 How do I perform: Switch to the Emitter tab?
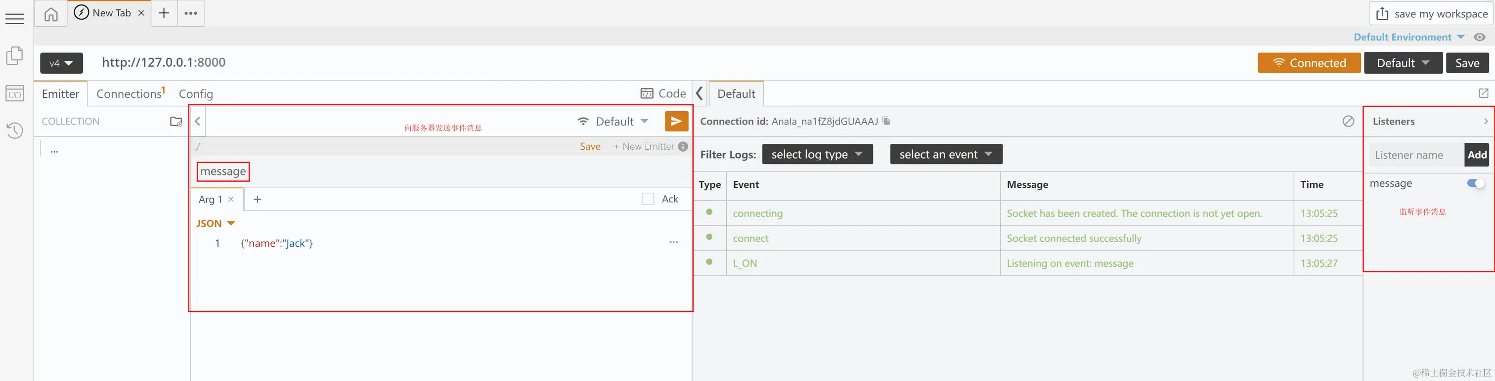[60, 94]
